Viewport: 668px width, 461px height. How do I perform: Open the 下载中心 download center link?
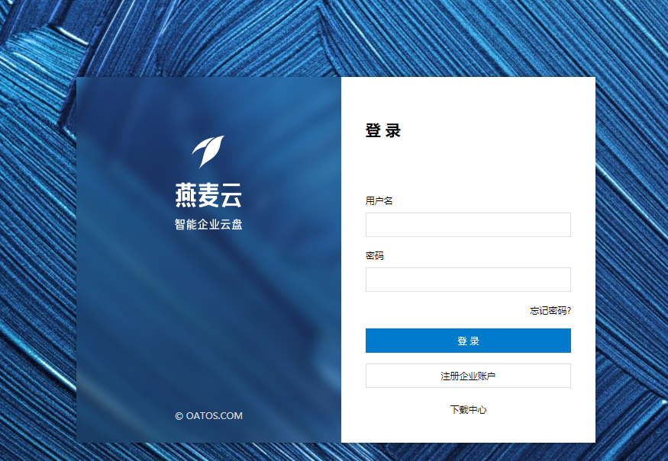click(468, 409)
